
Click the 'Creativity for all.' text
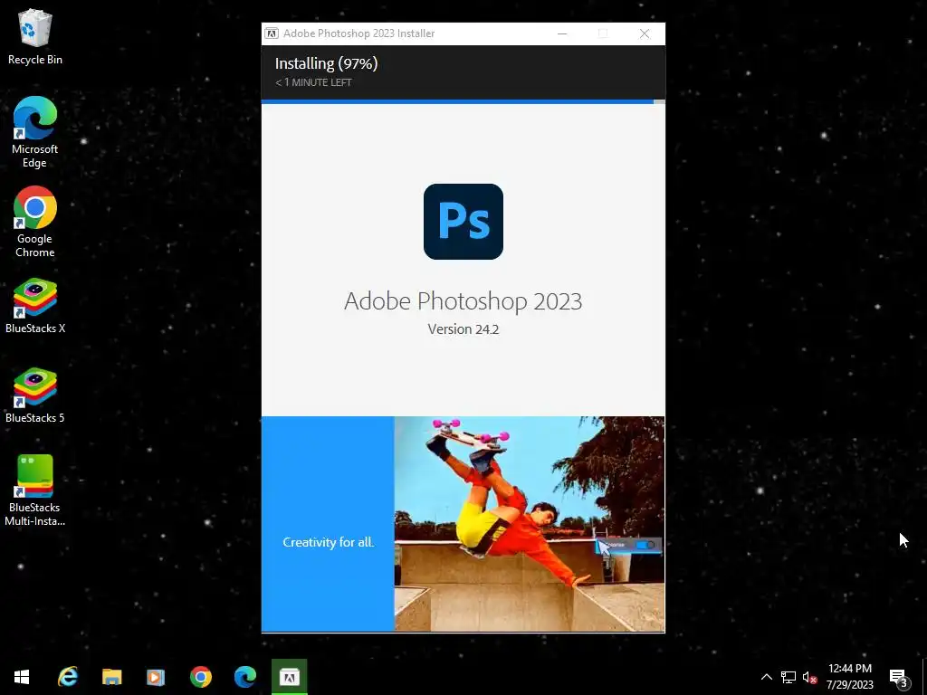(328, 542)
